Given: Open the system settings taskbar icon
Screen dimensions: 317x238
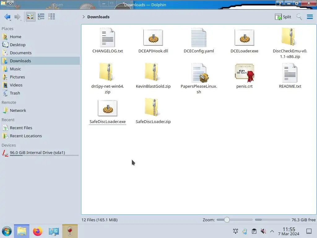Looking at the screenshot, I should pyautogui.click(x=54, y=231).
